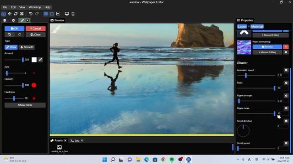Open water normalmap gear settings
Screen dimensions: 293x164
click(x=286, y=52)
